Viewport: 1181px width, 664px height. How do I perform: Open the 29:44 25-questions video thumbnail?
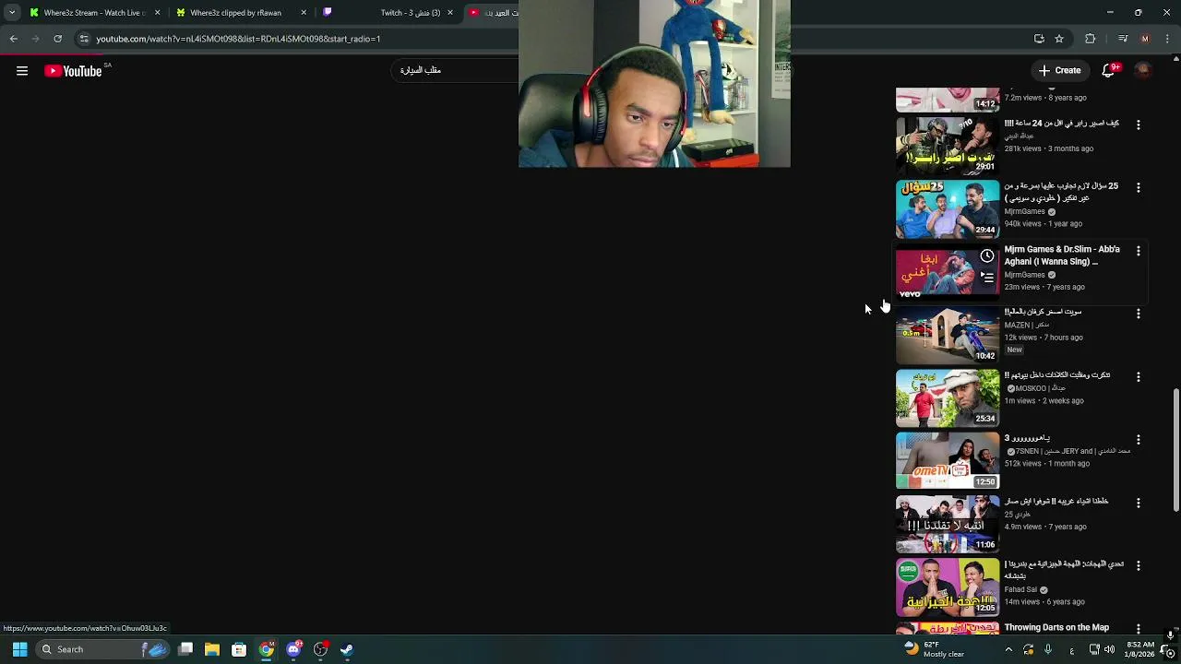pos(948,208)
